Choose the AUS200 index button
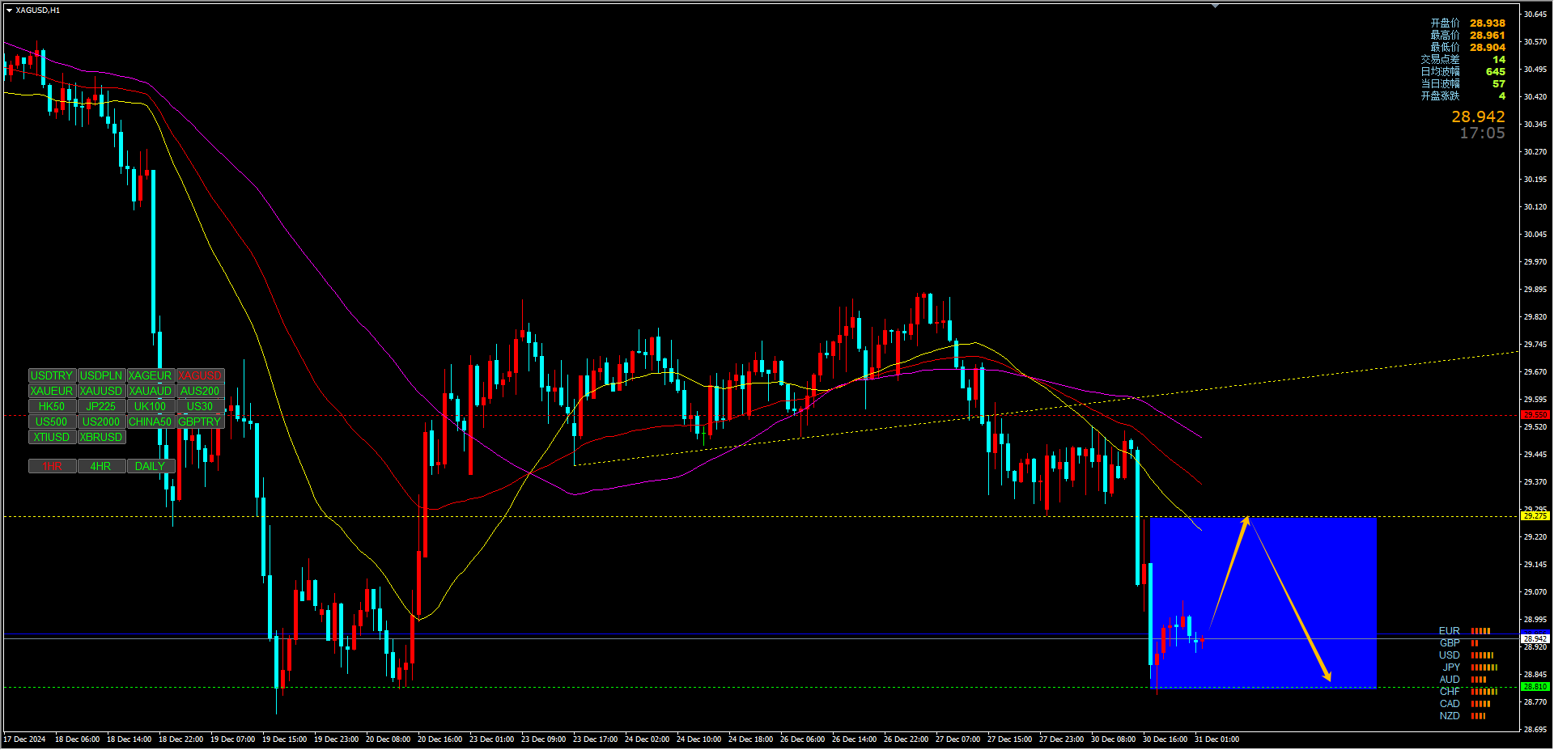The width and height of the screenshot is (1554, 750). (x=200, y=392)
